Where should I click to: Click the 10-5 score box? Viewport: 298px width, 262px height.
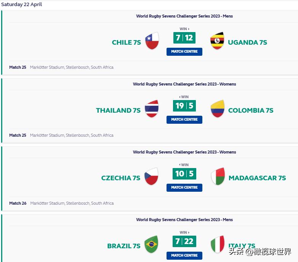click(x=184, y=174)
